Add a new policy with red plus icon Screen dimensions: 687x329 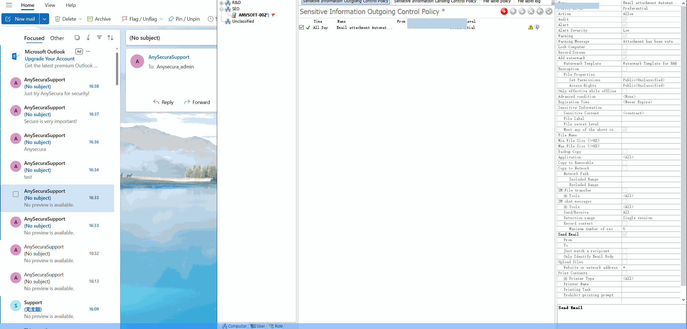click(504, 11)
